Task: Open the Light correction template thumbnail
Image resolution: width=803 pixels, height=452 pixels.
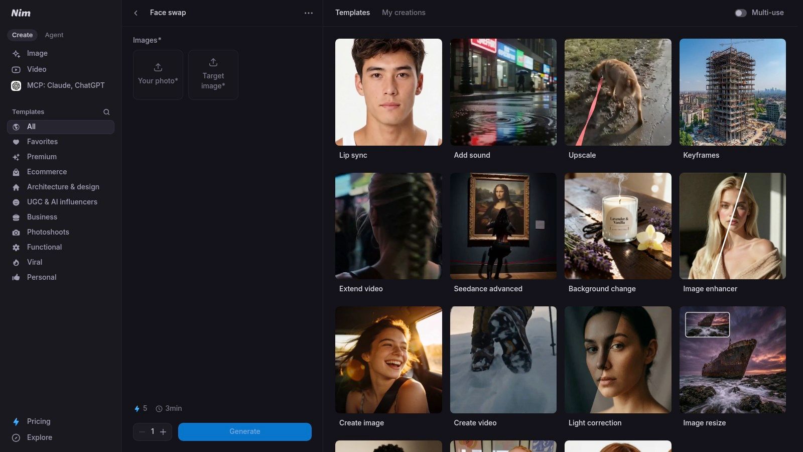Action: click(618, 360)
